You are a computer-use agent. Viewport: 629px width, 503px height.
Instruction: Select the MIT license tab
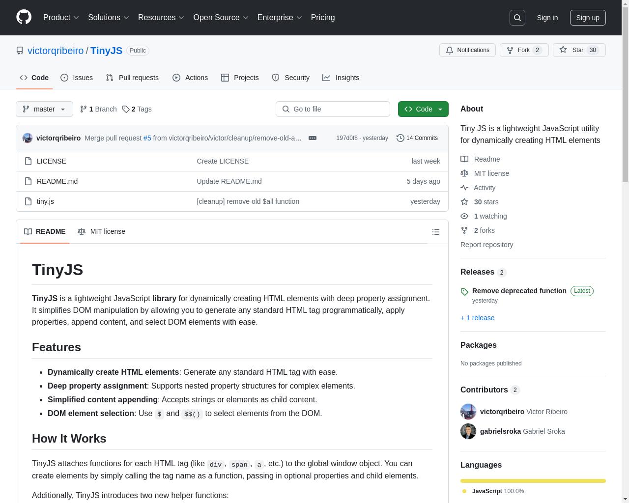101,231
